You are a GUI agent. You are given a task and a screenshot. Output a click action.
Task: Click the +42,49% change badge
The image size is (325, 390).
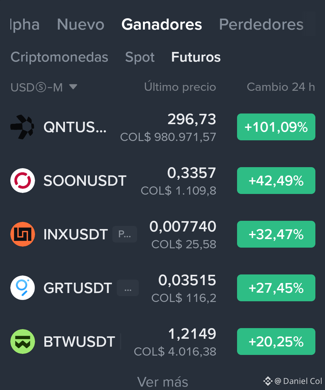276,181
